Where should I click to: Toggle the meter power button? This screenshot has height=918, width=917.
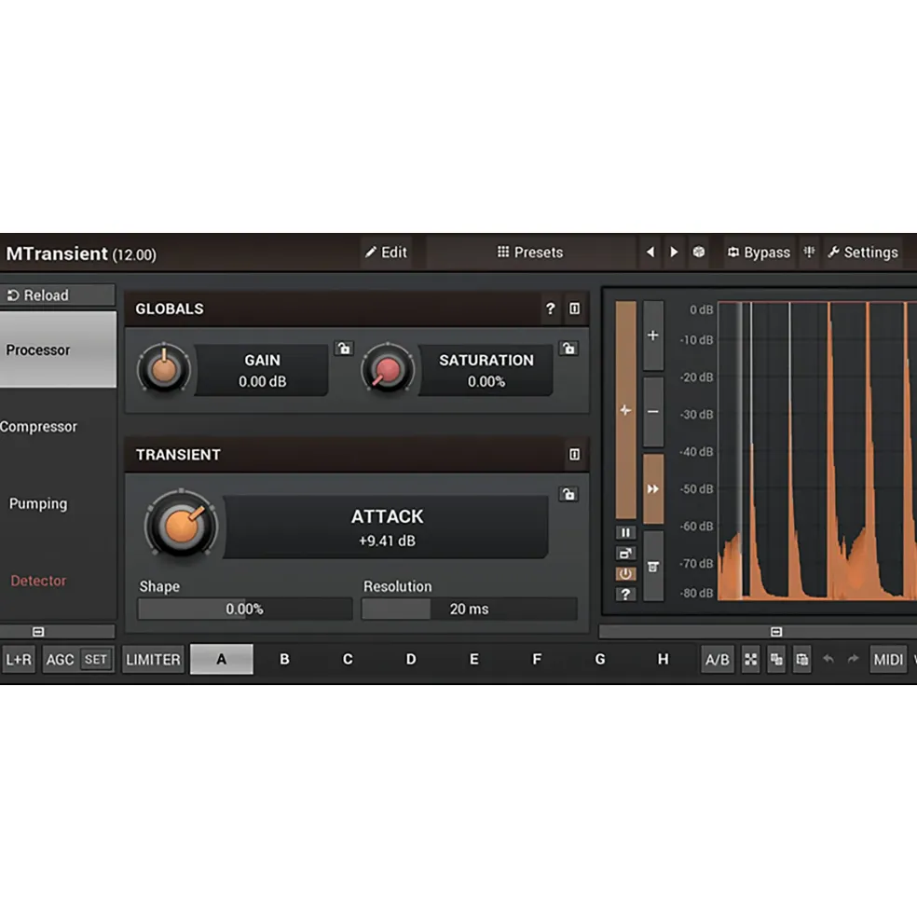[625, 574]
